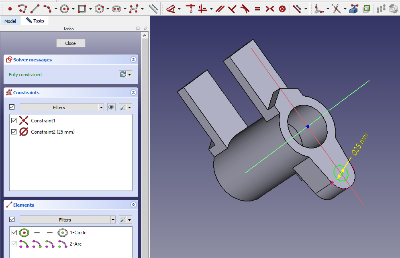Uncheck the Constraint2 (25 mm) checkbox

tap(14, 132)
